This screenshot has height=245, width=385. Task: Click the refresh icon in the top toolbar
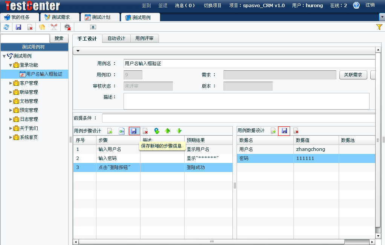pyautogui.click(x=6, y=27)
